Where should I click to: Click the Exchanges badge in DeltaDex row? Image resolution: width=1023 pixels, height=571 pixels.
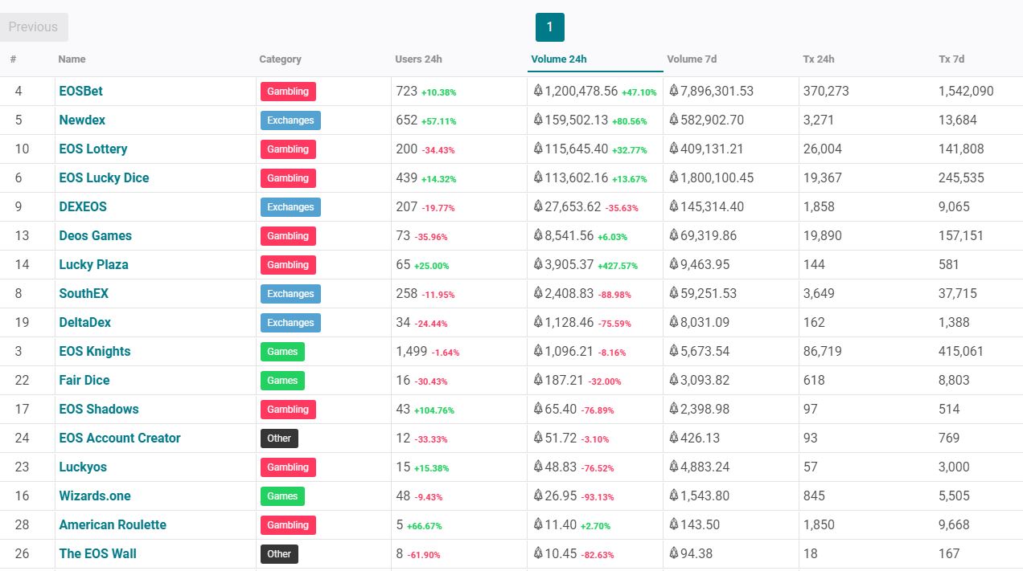click(x=290, y=323)
